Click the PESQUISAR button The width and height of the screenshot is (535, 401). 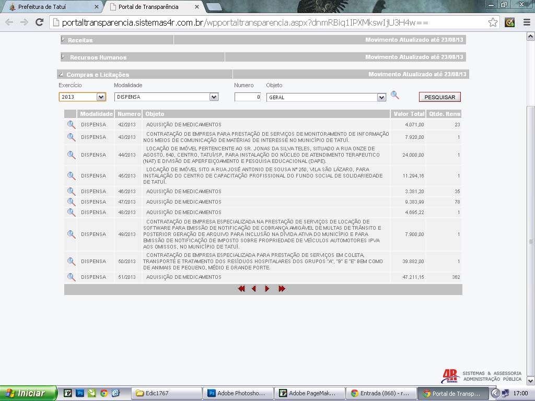[439, 97]
